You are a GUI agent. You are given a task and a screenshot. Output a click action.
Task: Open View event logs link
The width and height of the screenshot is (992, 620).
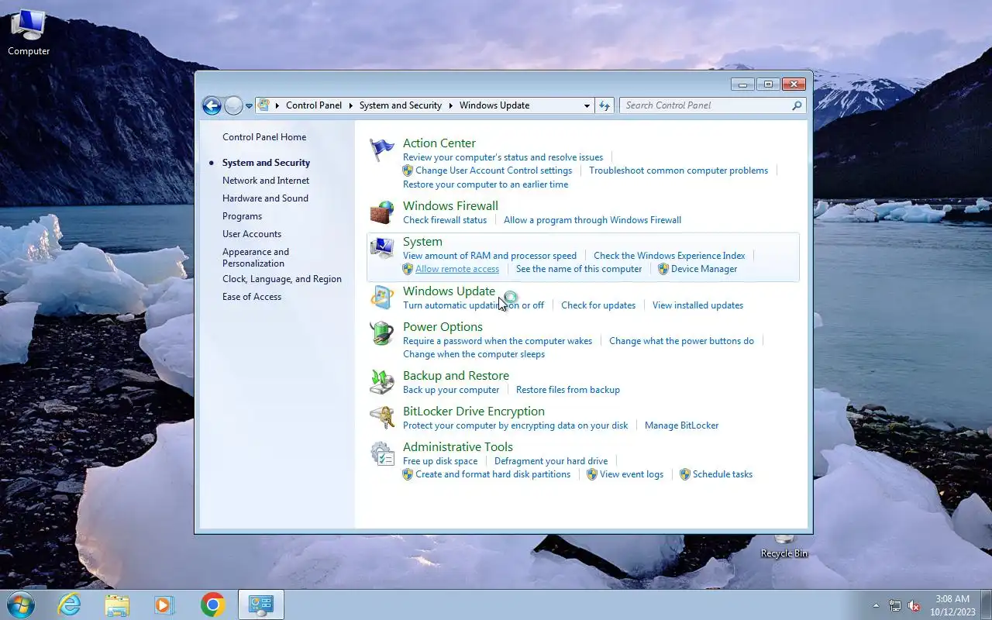click(x=632, y=474)
